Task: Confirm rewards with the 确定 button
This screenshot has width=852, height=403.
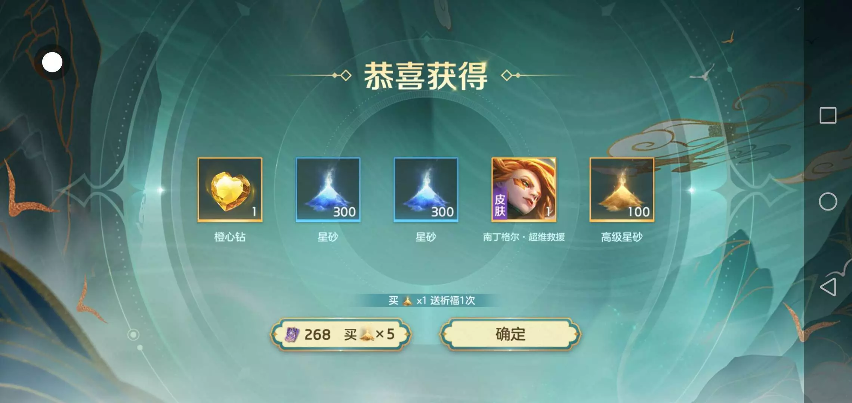Action: [510, 334]
